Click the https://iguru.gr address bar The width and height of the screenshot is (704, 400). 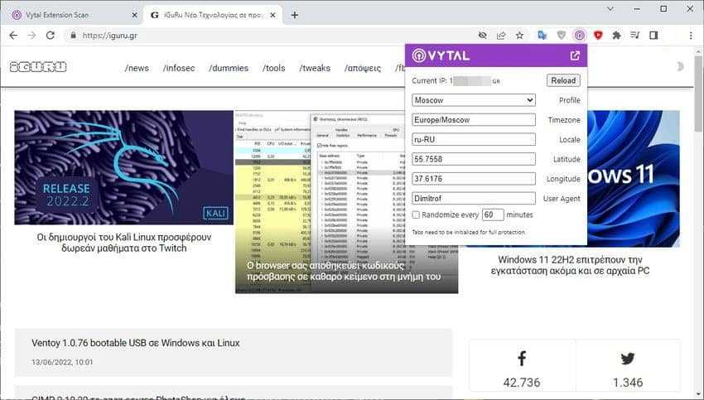tap(269, 35)
